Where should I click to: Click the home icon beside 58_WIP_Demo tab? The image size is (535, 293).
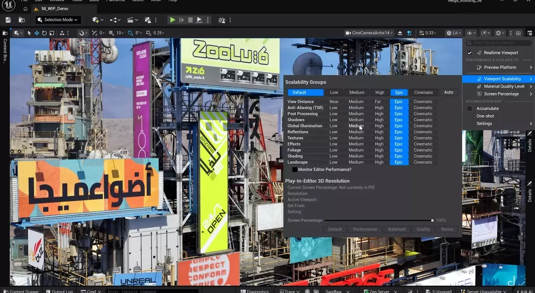(x=25, y=9)
